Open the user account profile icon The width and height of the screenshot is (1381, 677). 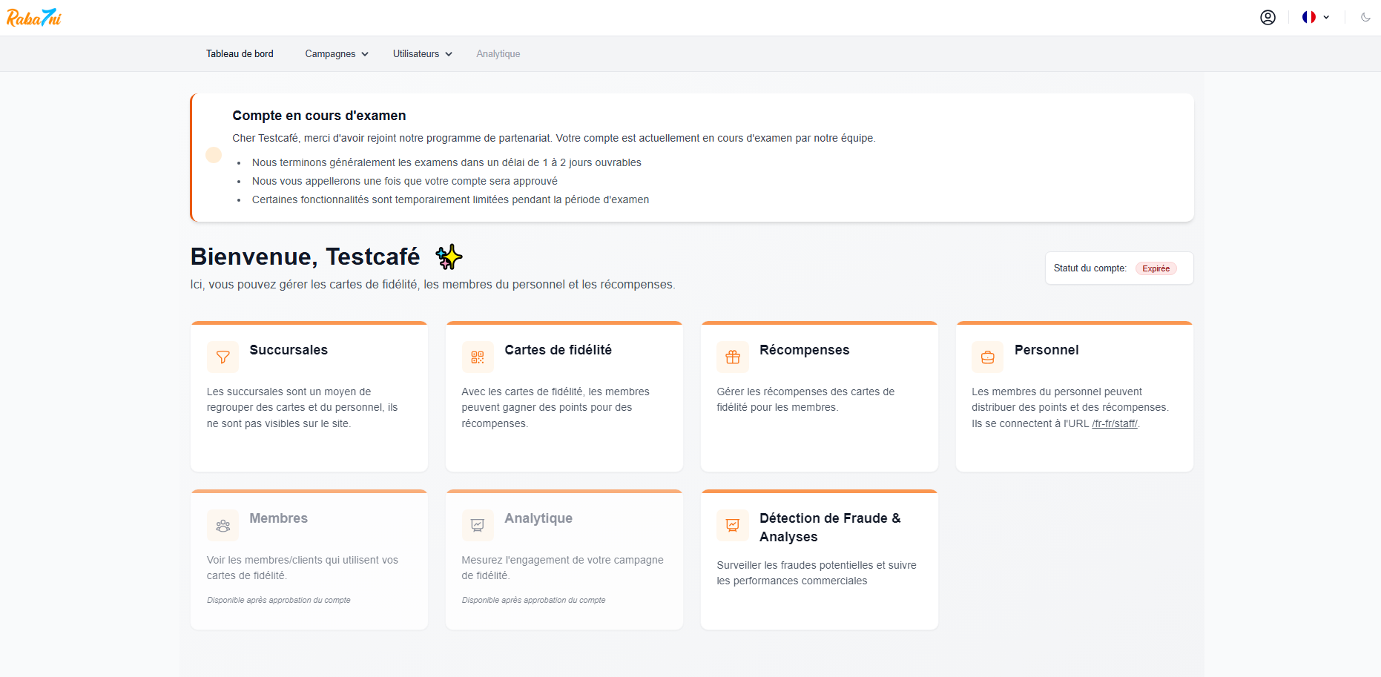click(x=1268, y=18)
